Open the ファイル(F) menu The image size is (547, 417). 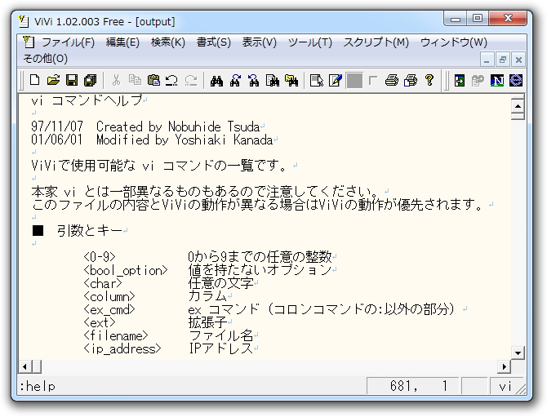68,42
